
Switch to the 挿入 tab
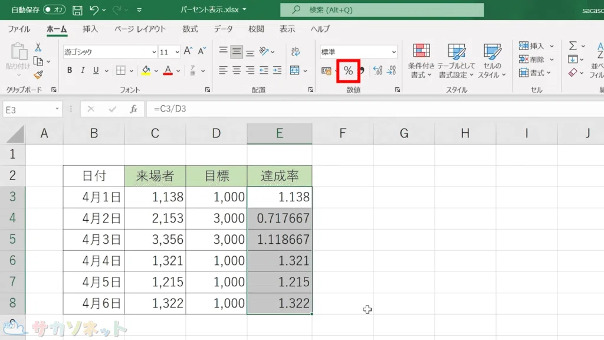point(90,29)
